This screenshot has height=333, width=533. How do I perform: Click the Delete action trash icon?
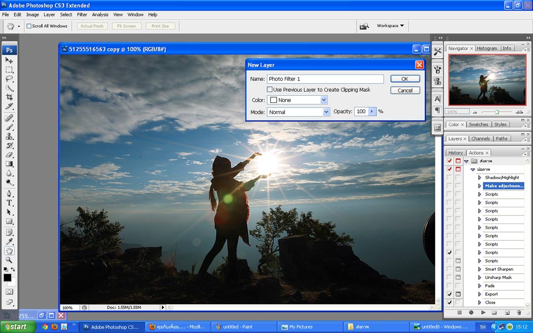point(518,313)
